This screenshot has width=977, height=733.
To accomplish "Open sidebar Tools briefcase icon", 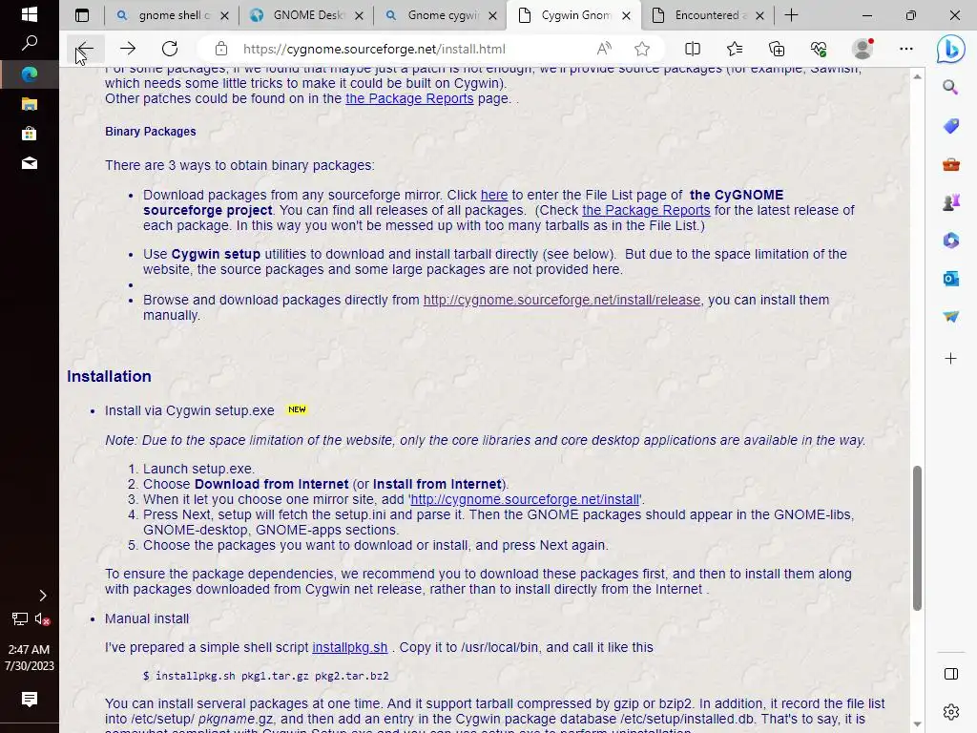I will click(x=950, y=164).
